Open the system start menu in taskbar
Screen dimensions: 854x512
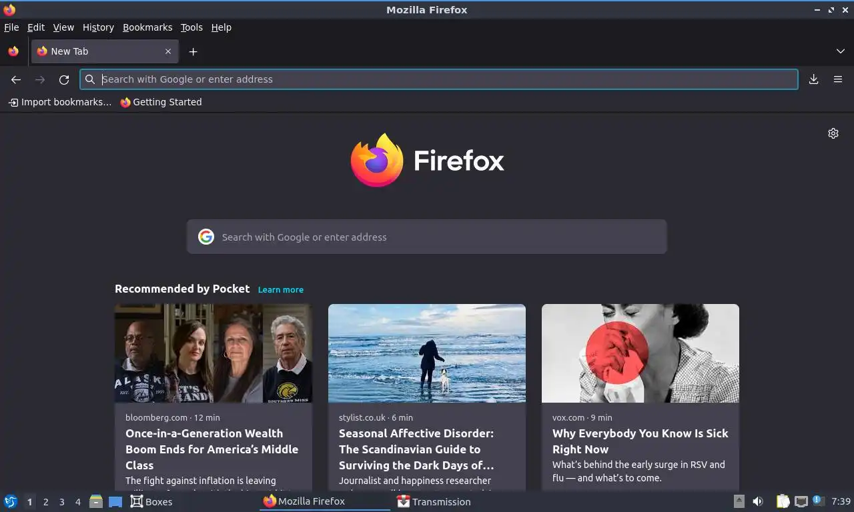11,501
